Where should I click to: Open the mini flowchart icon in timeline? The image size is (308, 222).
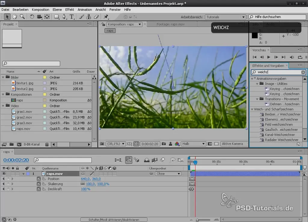(118, 160)
